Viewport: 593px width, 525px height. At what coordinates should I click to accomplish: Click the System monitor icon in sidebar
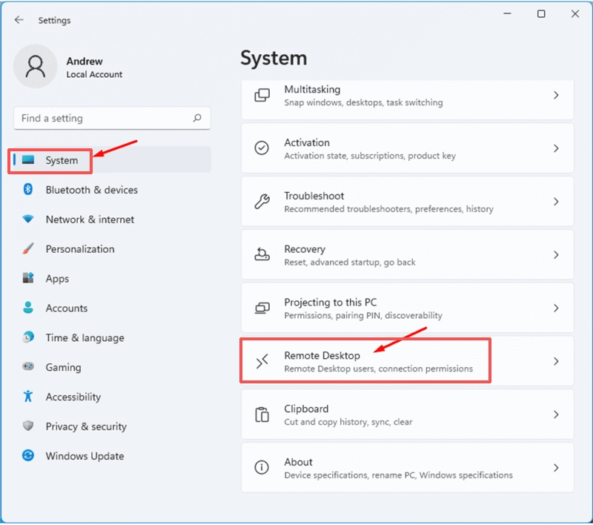coord(28,160)
